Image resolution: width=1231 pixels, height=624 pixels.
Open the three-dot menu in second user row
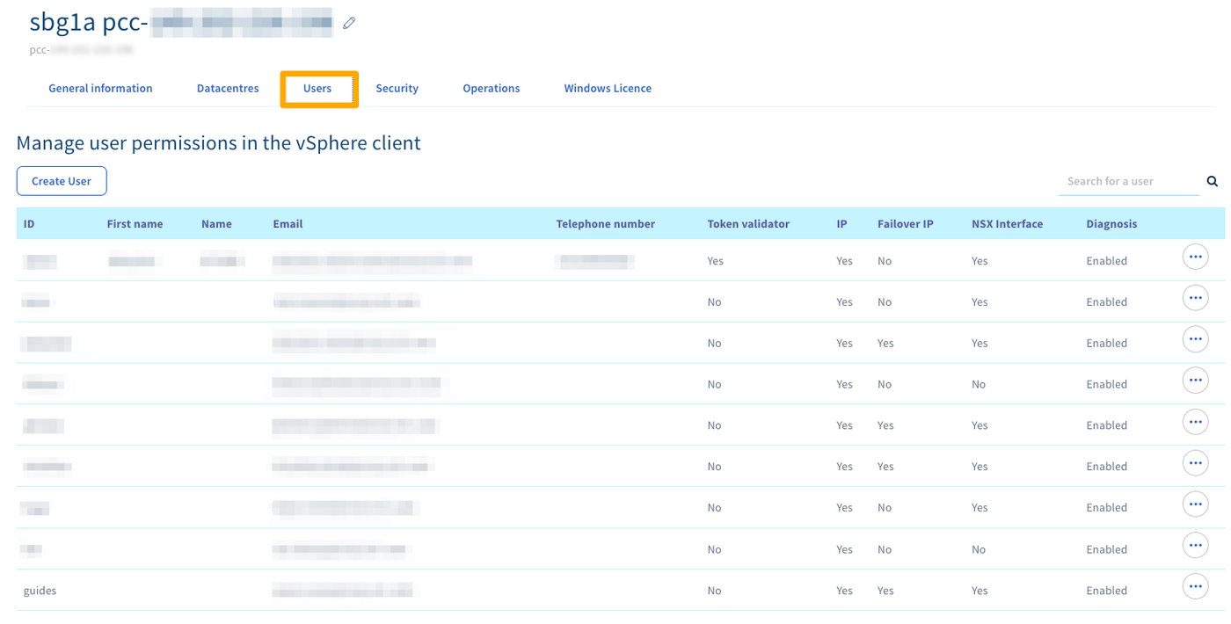point(1195,298)
